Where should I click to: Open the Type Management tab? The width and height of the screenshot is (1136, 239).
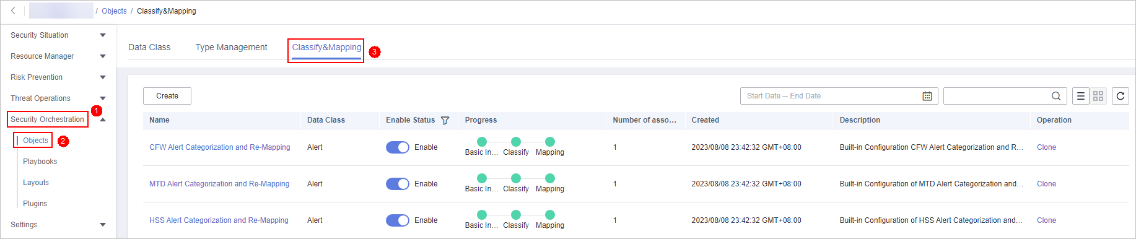[231, 47]
